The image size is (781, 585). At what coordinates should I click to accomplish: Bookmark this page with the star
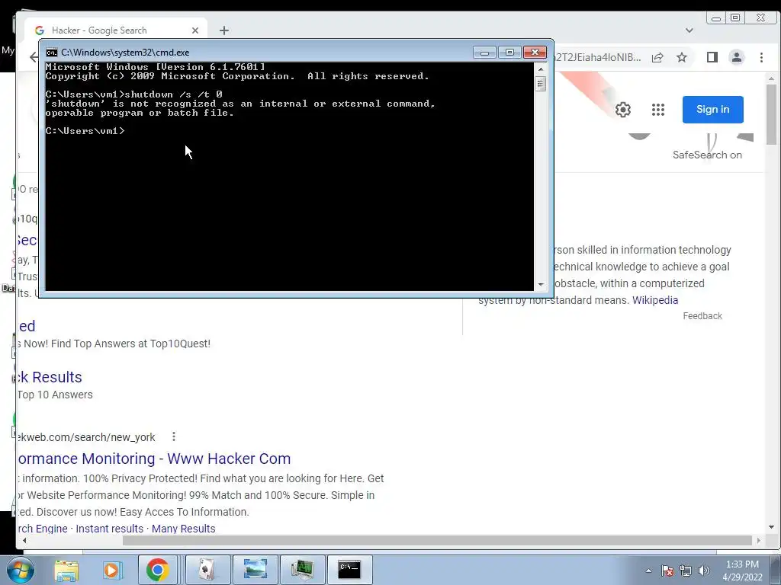pyautogui.click(x=682, y=57)
